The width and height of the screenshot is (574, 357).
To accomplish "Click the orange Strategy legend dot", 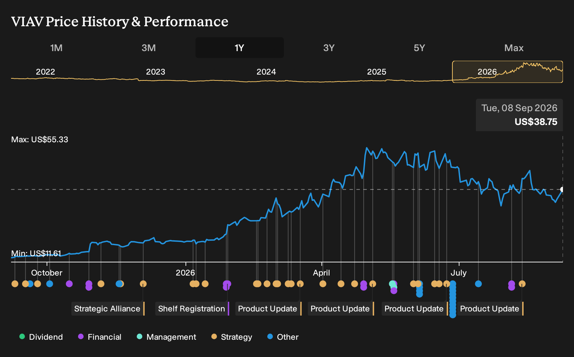I will (x=214, y=337).
